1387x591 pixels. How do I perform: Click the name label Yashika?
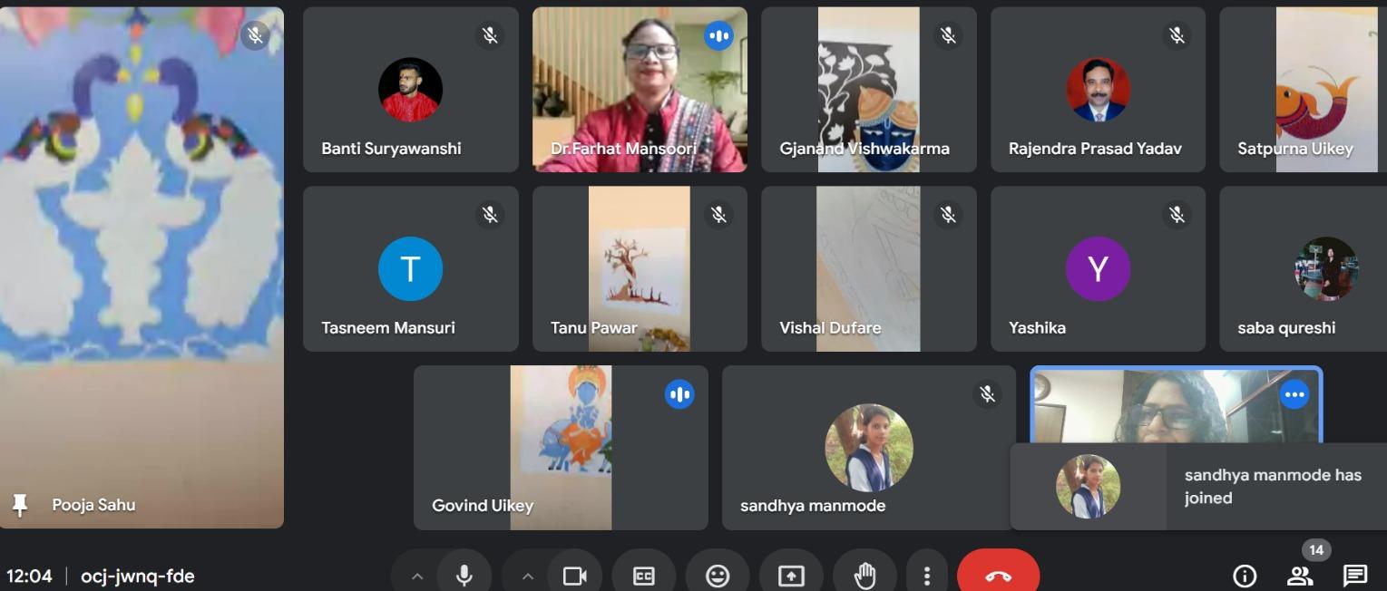tap(1037, 328)
